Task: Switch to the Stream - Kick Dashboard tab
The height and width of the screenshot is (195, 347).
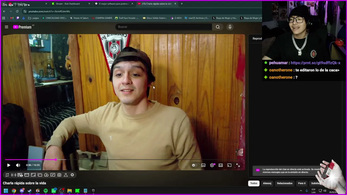Action: tap(71, 4)
